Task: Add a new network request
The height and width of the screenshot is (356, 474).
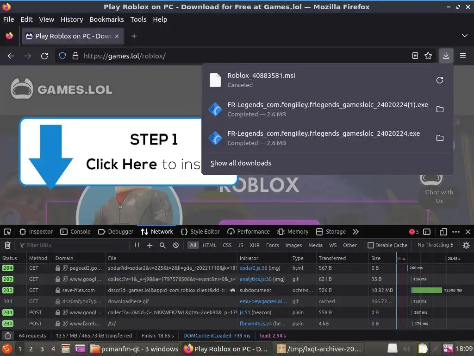Action: [x=150, y=245]
